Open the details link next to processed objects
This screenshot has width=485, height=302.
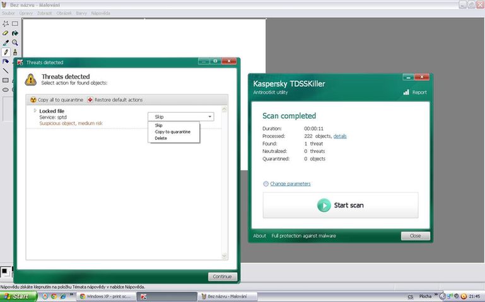[340, 136]
